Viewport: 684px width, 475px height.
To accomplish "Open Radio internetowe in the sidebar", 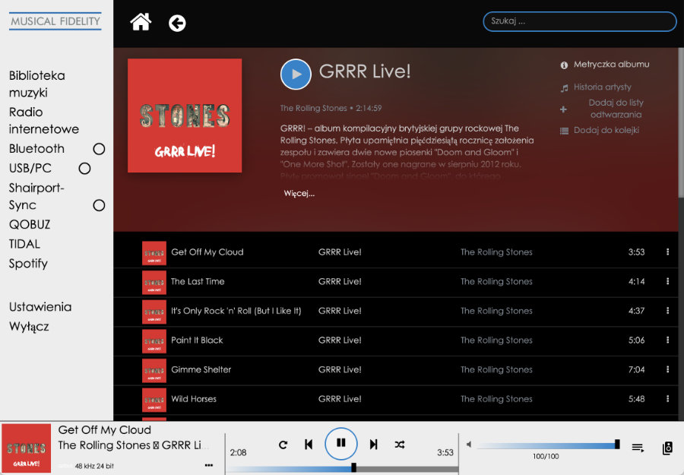I will coord(44,120).
